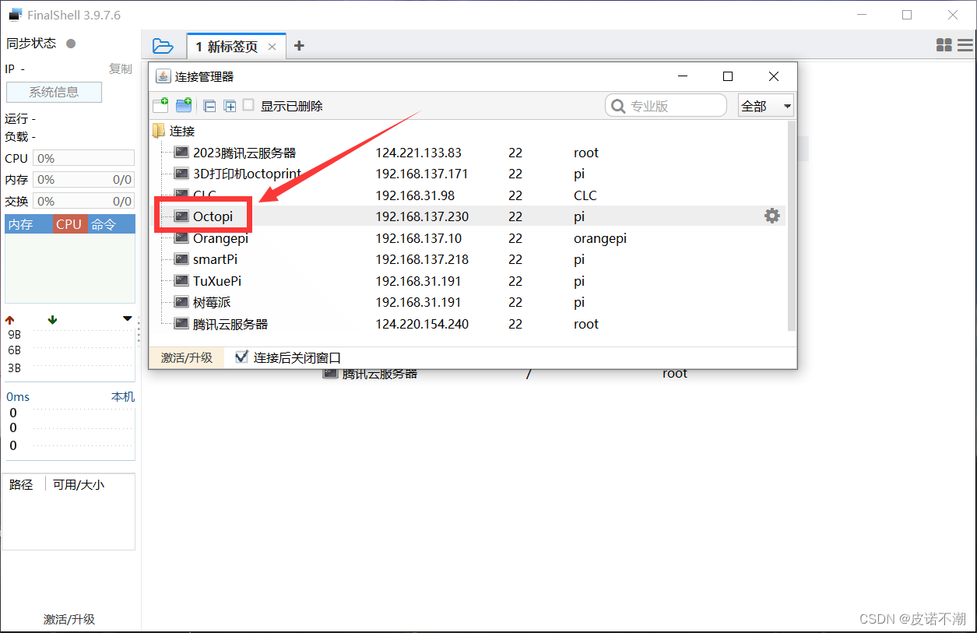
Task: Open the gear settings icon on Octopi row
Action: [x=771, y=216]
